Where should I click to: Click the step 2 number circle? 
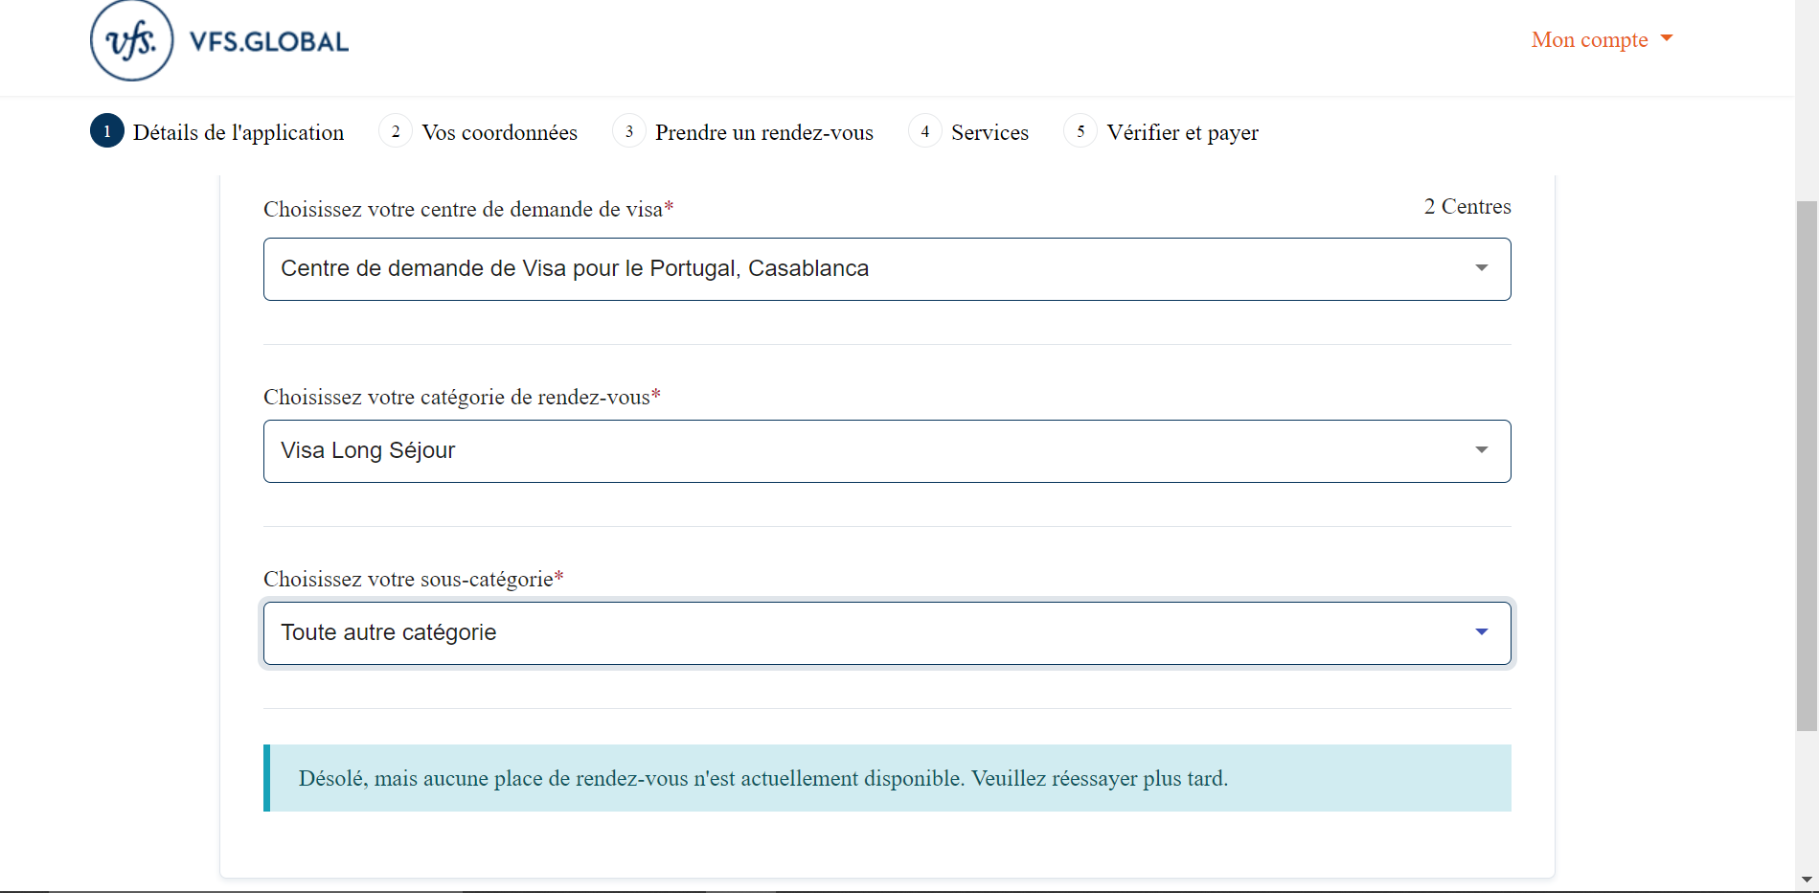396,131
